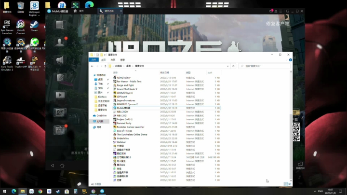The image size is (347, 195).
Task: Open the notification center on the taskbar
Action: [x=341, y=191]
